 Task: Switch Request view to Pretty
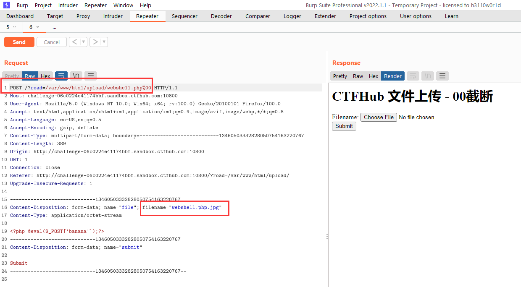(12, 76)
